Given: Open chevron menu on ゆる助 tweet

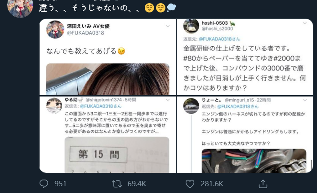Looking at the screenshot, I should tap(168, 100).
